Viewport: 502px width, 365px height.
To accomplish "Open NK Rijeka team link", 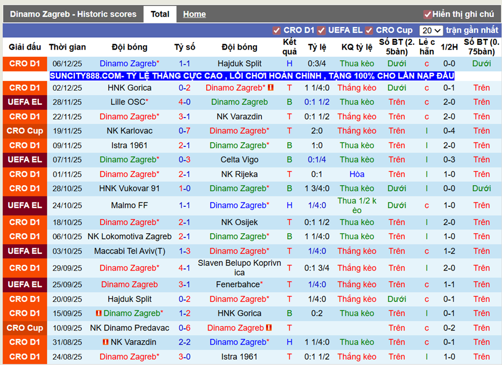I will (x=240, y=174).
